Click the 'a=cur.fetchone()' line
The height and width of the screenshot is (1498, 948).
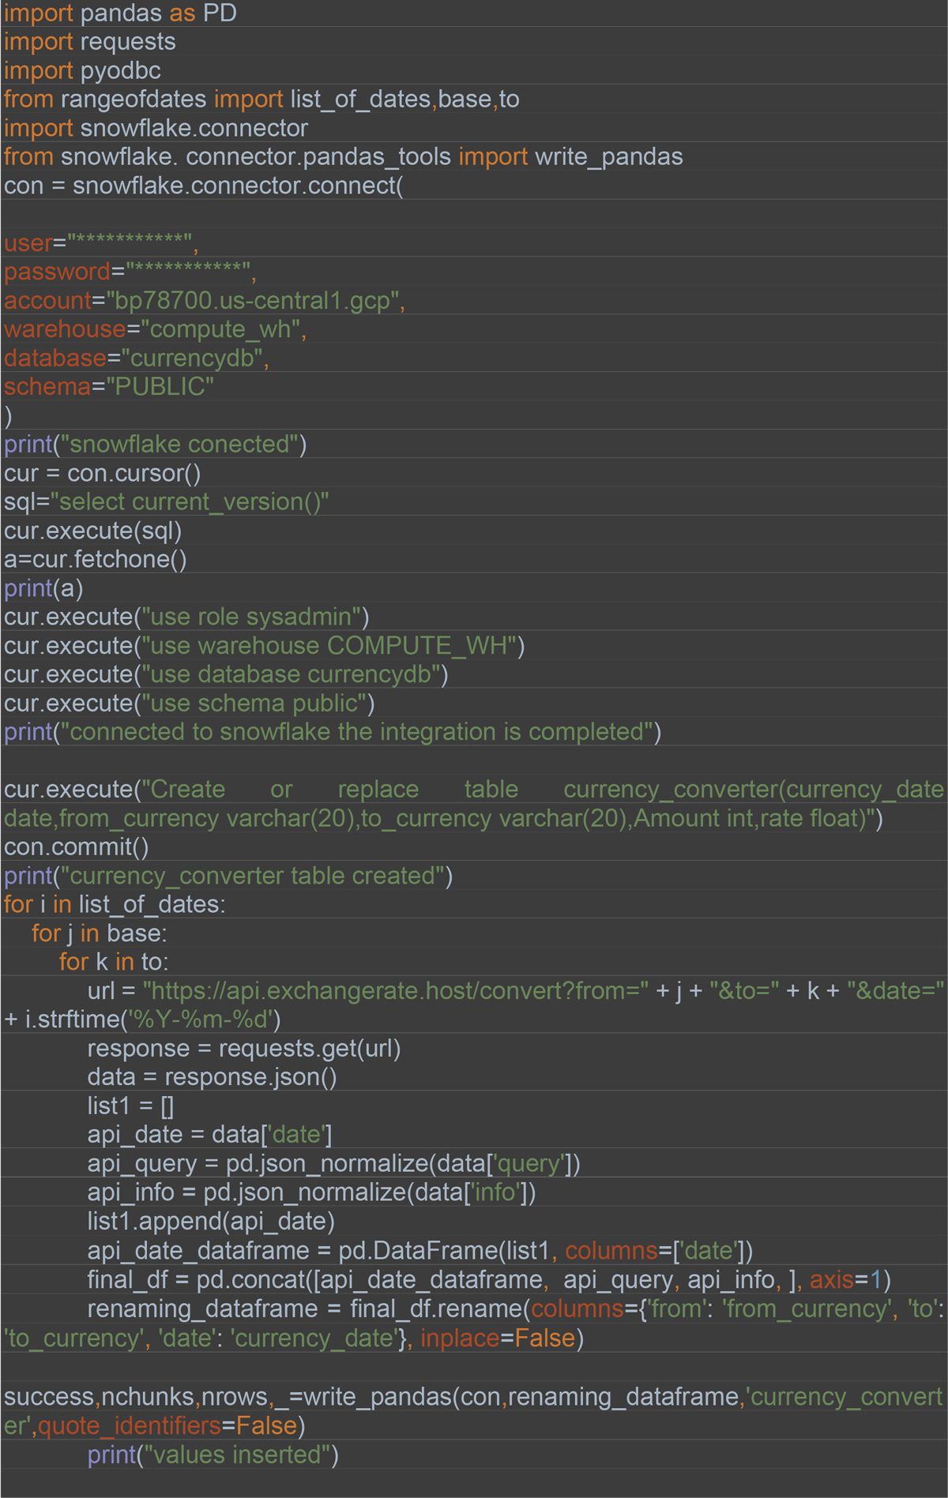click(x=95, y=560)
